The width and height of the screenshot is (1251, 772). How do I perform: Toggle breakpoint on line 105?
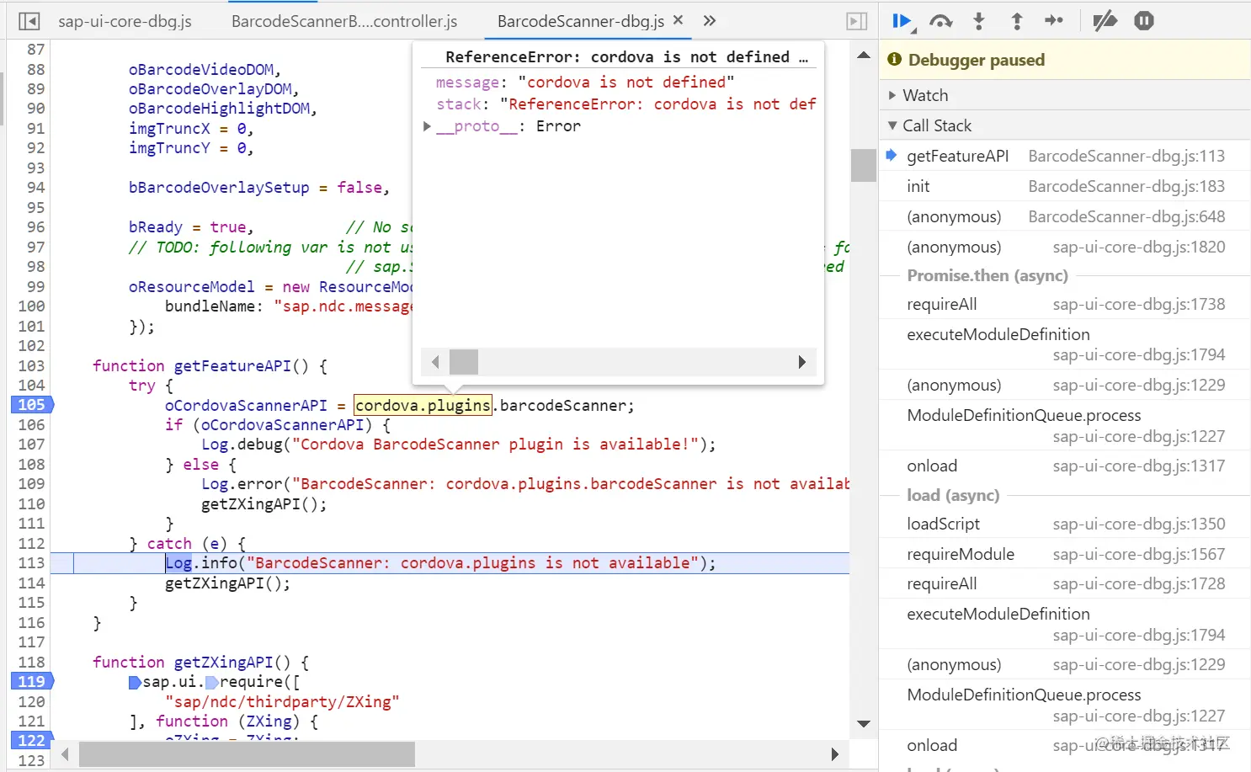32,405
